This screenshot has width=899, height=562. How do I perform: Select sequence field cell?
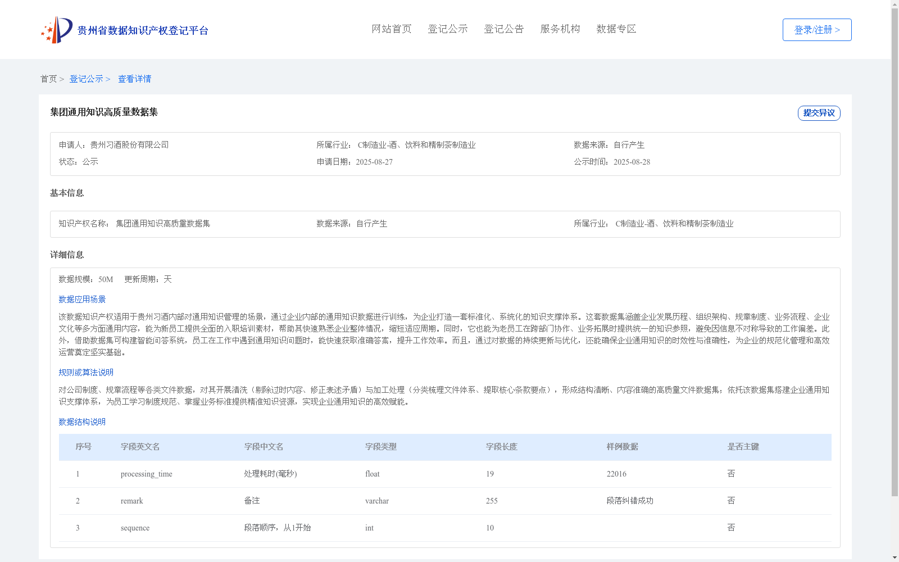(135, 528)
